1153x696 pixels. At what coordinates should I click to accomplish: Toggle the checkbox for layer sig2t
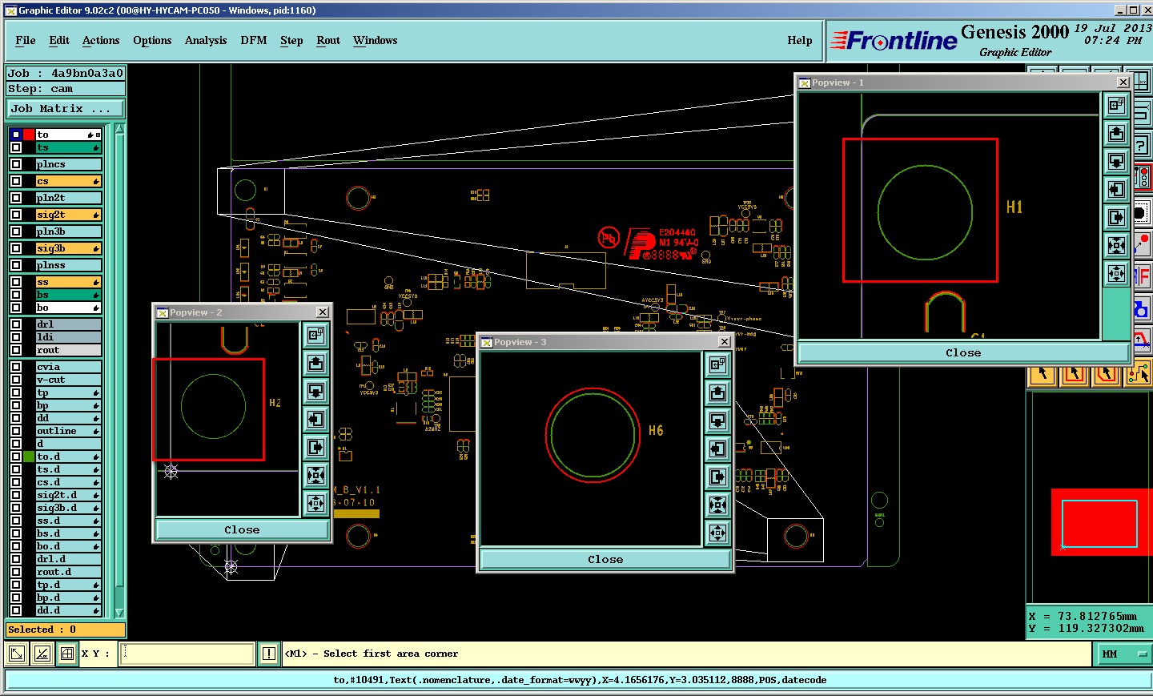[16, 215]
